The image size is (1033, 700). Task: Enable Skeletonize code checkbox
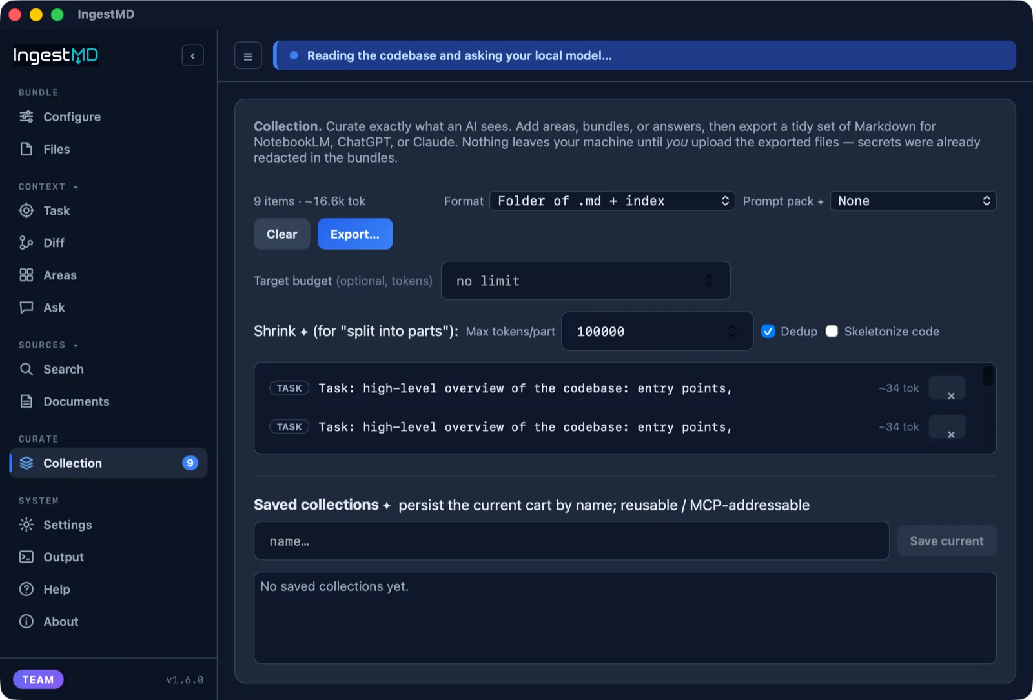(832, 332)
